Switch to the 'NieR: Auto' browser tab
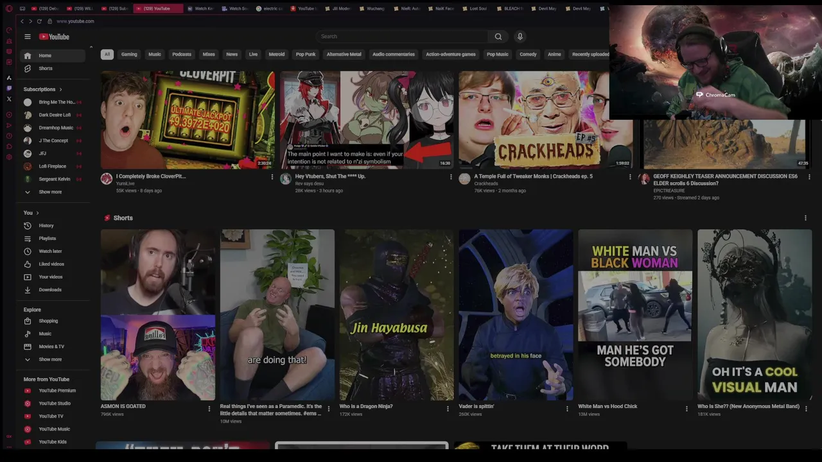The image size is (822, 462). pos(407,8)
